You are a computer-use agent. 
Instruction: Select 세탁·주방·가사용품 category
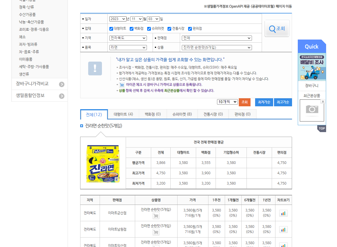tap(34, 67)
